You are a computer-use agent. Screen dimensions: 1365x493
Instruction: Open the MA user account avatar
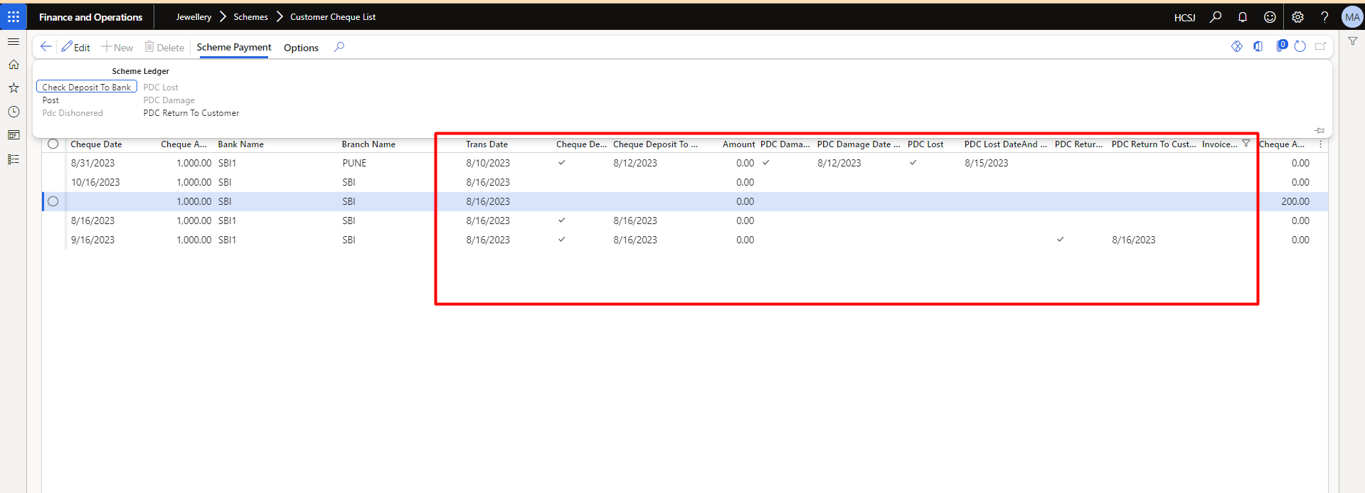(x=1351, y=17)
